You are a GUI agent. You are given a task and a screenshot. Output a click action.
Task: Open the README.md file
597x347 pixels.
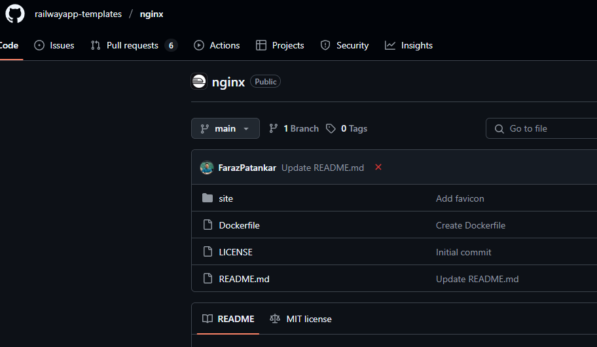tap(244, 279)
